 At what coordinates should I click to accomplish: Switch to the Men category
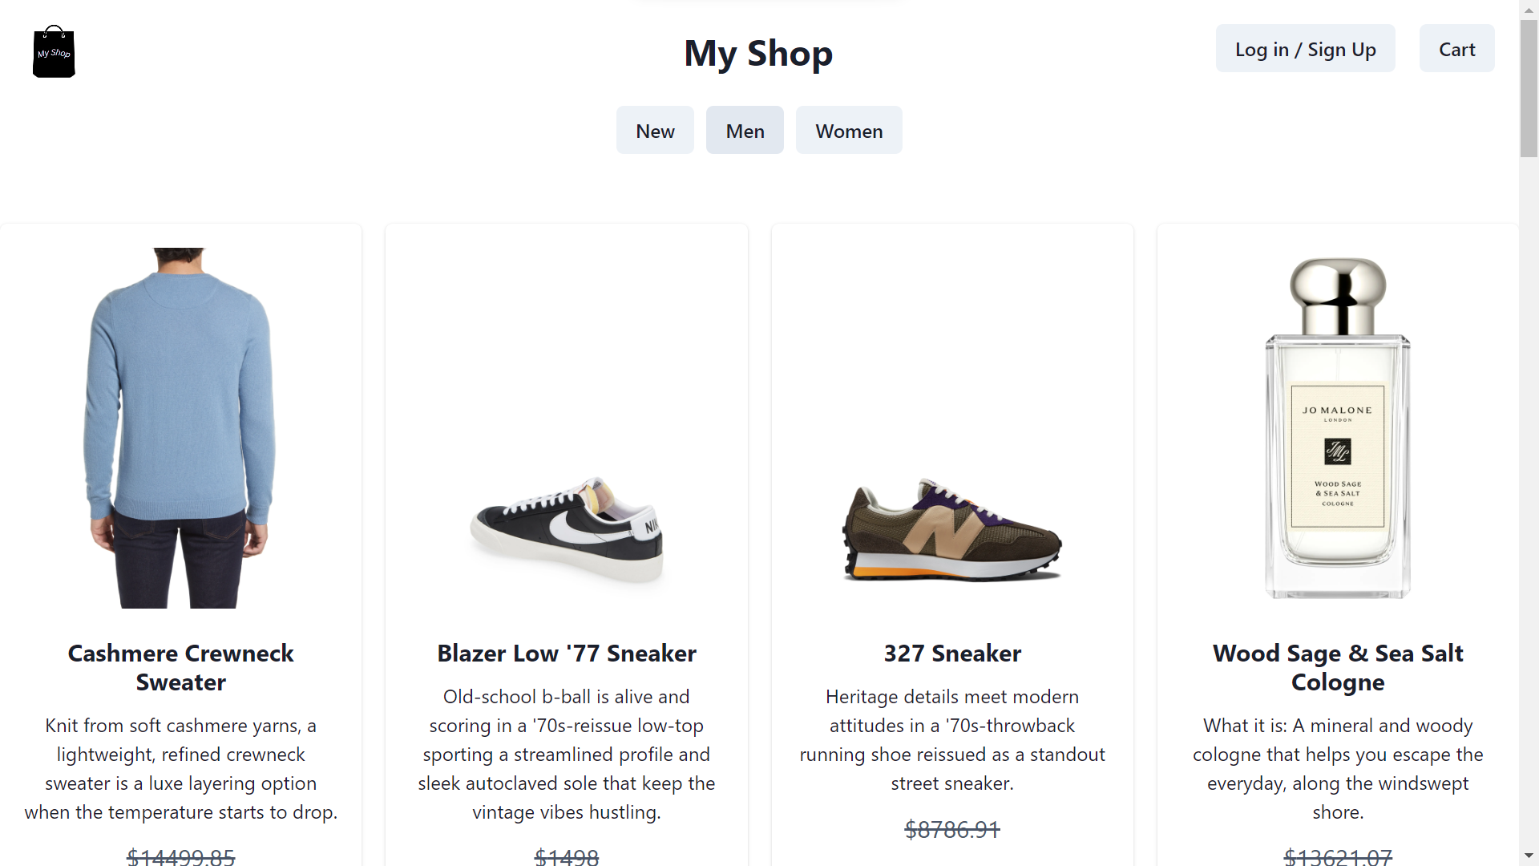click(745, 130)
